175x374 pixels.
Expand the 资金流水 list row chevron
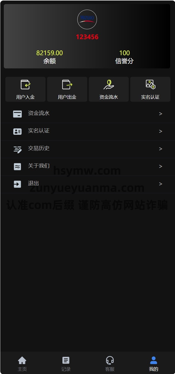tap(161, 114)
